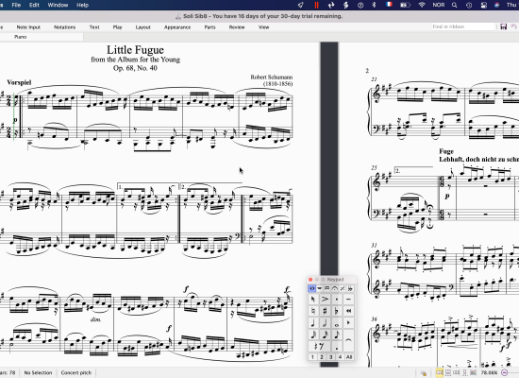Open the Help menu
The width and height of the screenshot is (519, 378).
(82, 5)
